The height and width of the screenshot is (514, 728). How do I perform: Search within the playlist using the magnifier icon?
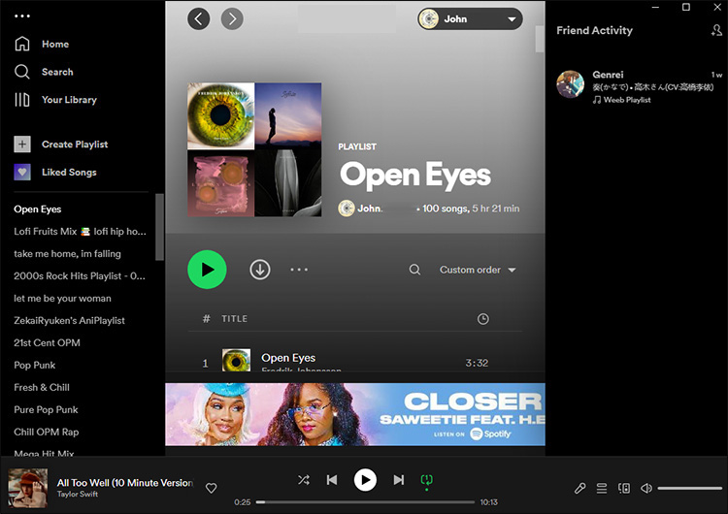click(x=414, y=270)
